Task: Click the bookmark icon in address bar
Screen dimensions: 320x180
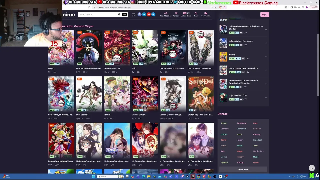Action: pos(89,7)
